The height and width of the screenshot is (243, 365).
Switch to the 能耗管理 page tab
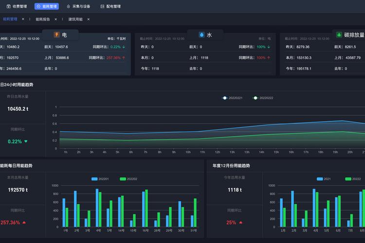pyautogui.click(x=10, y=19)
